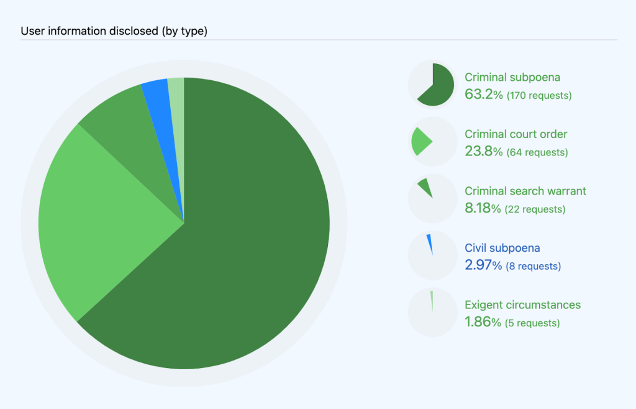Click the Criminal search warrant mini pie icon
Viewport: 636px width, 409px height.
coord(433,198)
